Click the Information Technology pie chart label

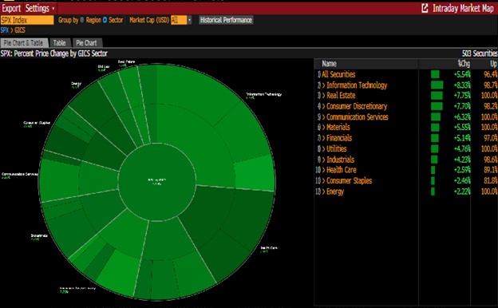point(263,95)
